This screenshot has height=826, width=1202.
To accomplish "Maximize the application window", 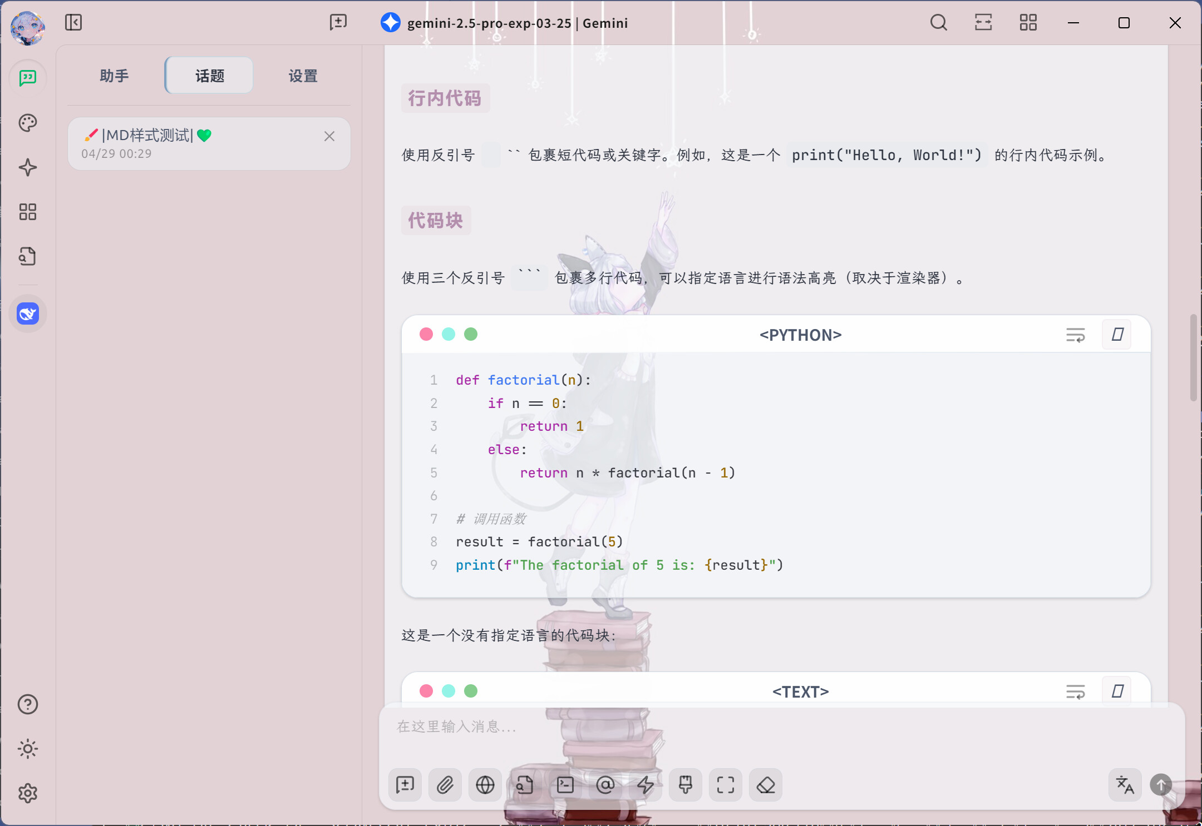I will pyautogui.click(x=1124, y=23).
